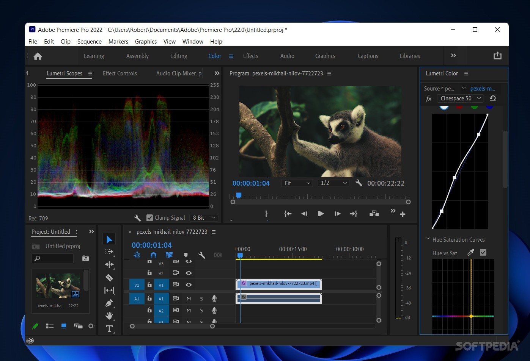Click the pexels-m… sequence clip link
This screenshot has height=361, width=530.
482,89
